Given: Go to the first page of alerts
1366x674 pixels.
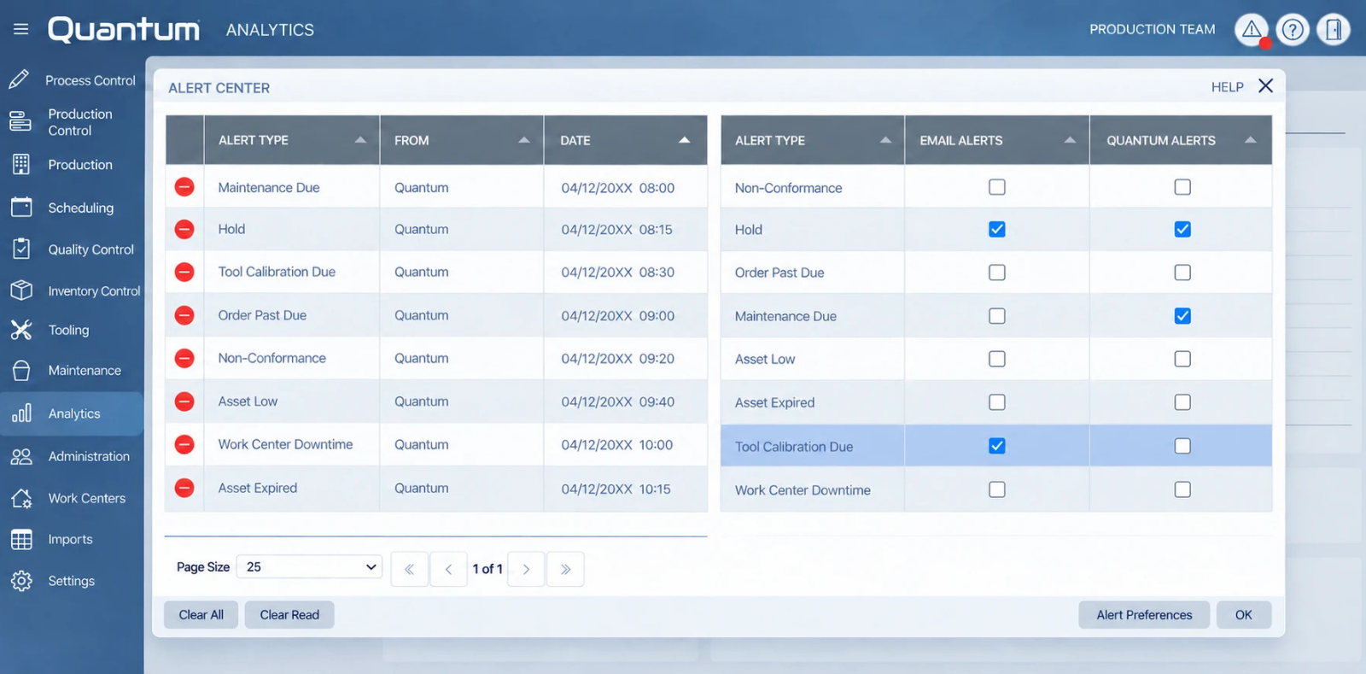Looking at the screenshot, I should click(410, 569).
